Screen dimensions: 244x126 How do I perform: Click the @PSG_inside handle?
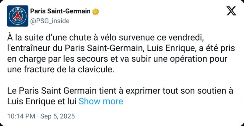(x=50, y=21)
